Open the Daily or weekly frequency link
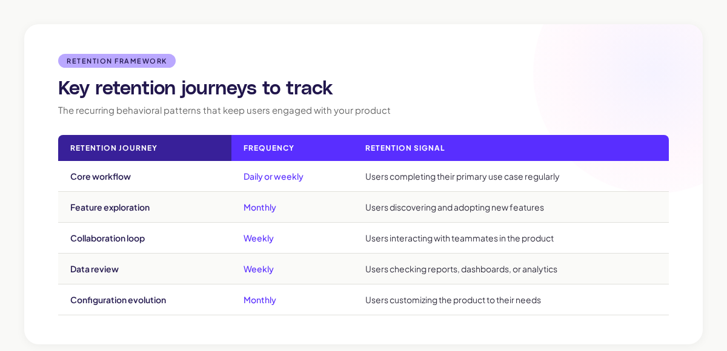This screenshot has width=727, height=351. (273, 177)
